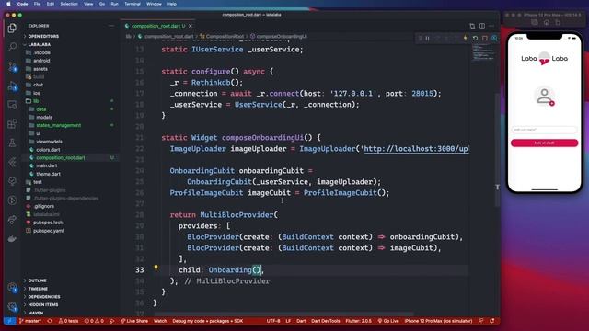
Task: Open the Source Control view icon
Action: coord(12,67)
